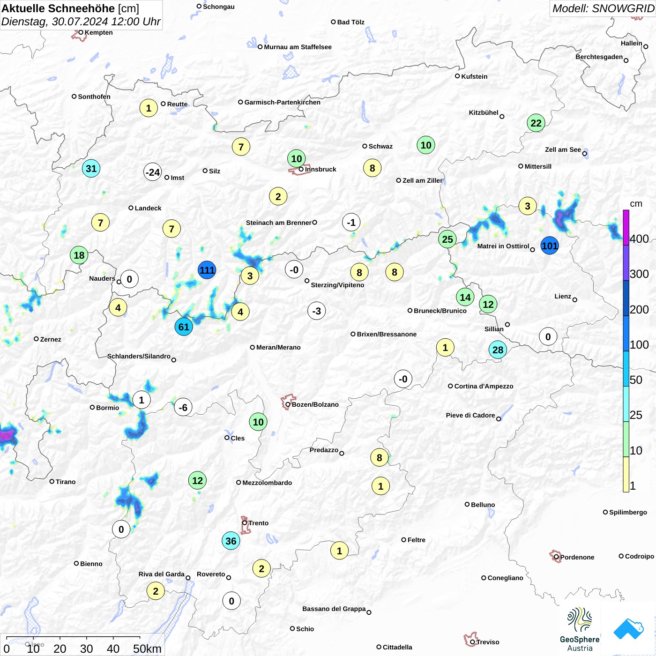Click the 4 cm marker near Nauders

point(118,308)
